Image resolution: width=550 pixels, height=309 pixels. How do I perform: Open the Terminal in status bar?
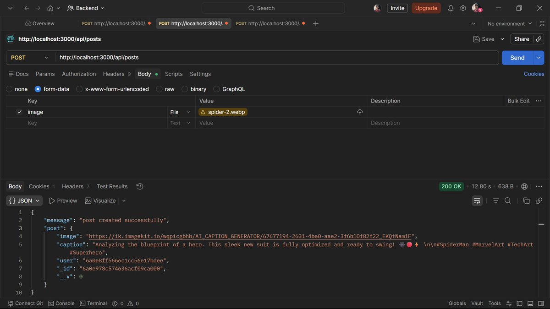93,303
